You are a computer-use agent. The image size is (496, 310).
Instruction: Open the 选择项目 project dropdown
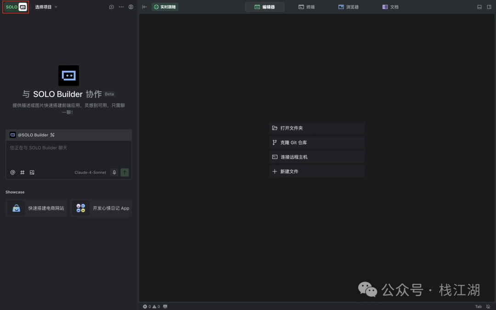point(46,7)
